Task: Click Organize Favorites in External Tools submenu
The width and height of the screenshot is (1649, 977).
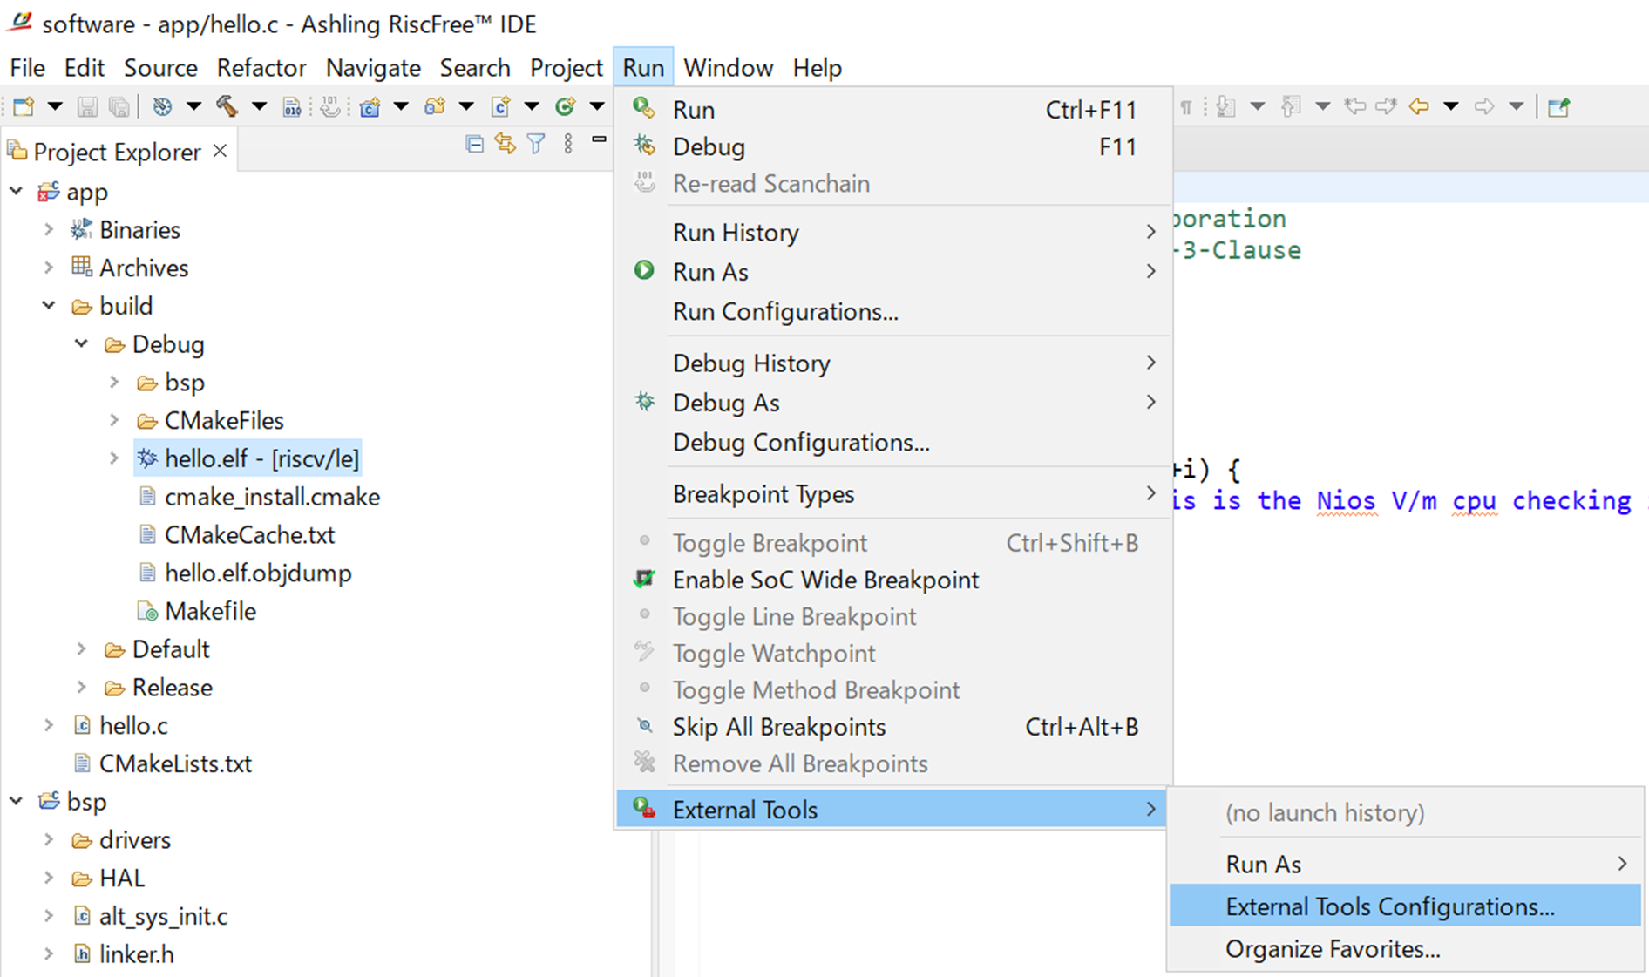Action: (1332, 949)
